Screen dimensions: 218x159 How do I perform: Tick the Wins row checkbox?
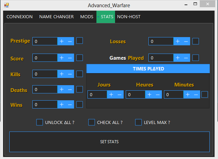click(x=80, y=104)
